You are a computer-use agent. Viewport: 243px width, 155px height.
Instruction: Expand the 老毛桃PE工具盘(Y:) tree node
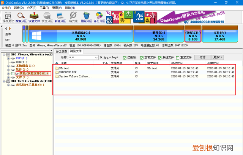8,85
